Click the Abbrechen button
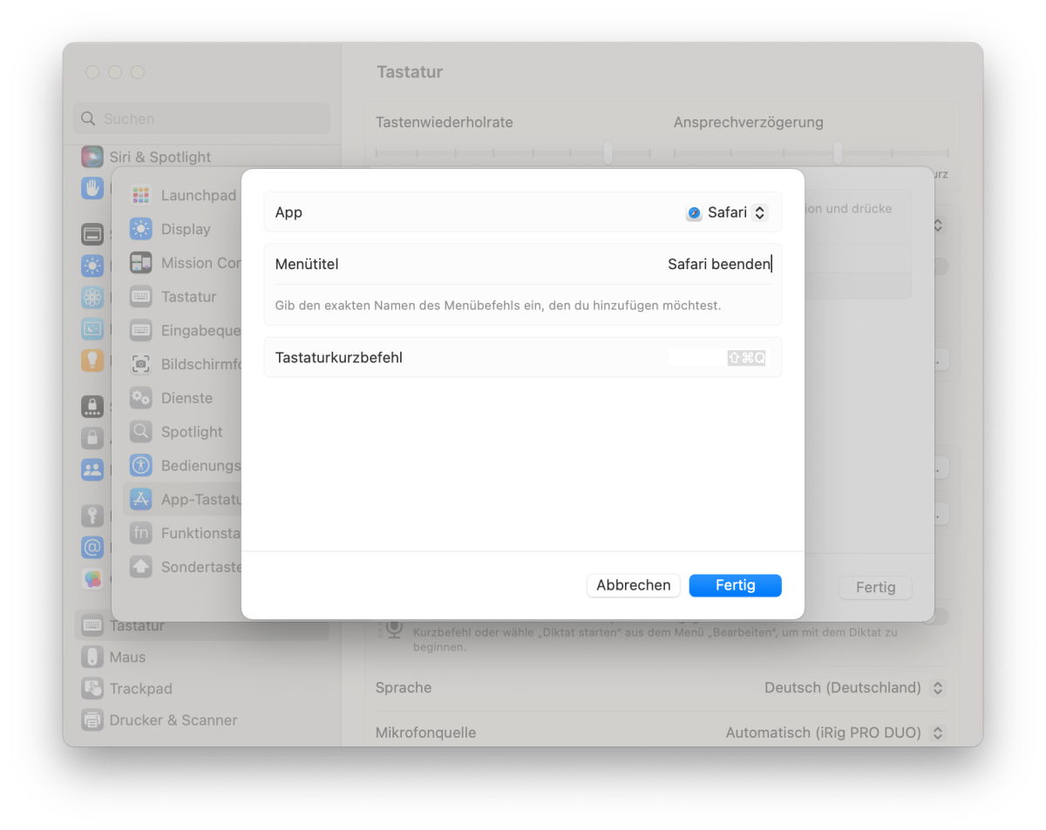This screenshot has height=830, width=1046. click(x=634, y=585)
